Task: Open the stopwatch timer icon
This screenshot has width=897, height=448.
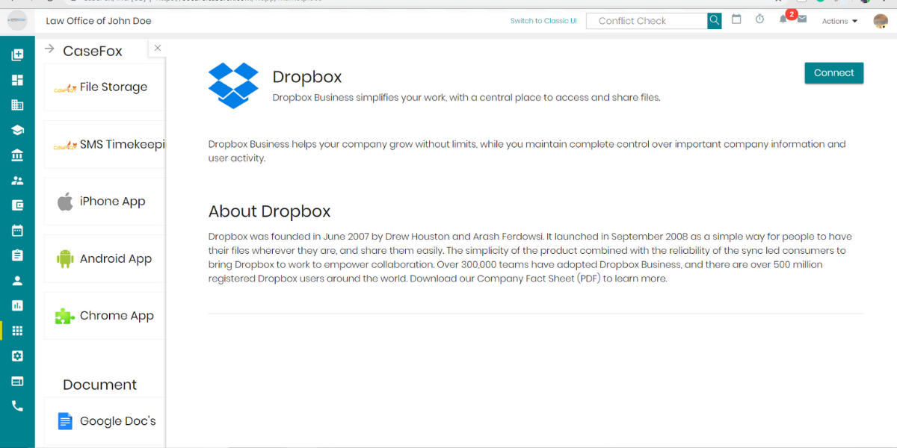Action: click(759, 19)
